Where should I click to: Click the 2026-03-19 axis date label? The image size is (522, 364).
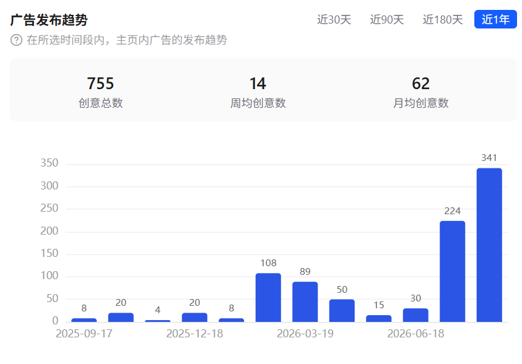(x=305, y=334)
